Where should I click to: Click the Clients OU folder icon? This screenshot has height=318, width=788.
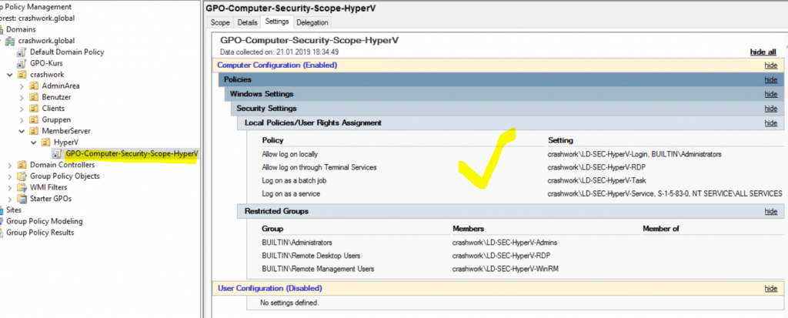point(34,108)
